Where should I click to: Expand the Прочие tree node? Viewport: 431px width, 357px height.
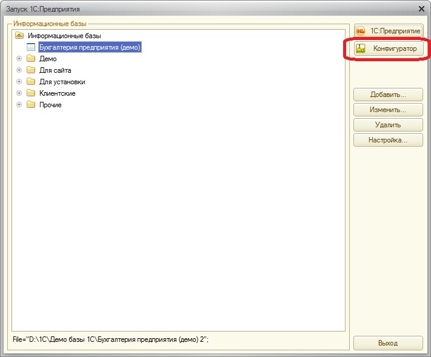pyautogui.click(x=19, y=105)
